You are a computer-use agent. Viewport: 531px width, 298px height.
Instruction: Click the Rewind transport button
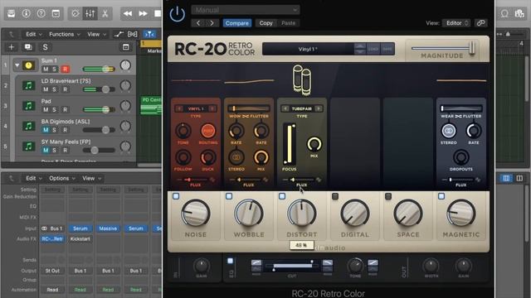click(x=128, y=13)
